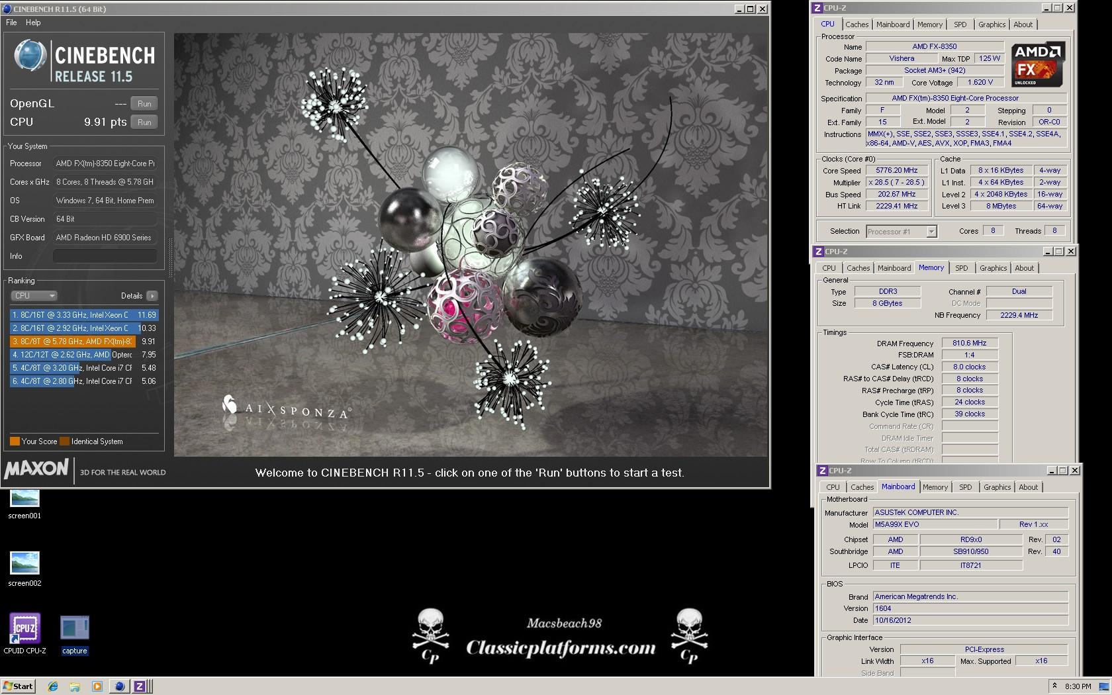
Task: Select ranking entry 8C/16T @ 3.33 GHz Xeon
Action: [x=83, y=315]
